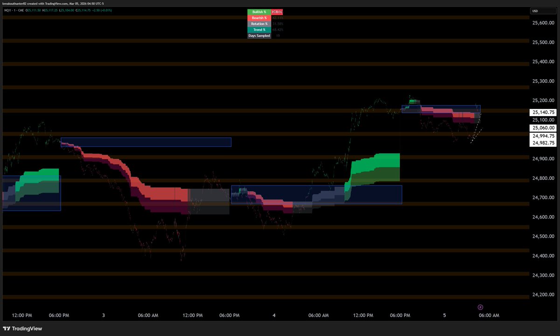Click the 25,060.00 price label
The image size is (560, 336).
[543, 128]
